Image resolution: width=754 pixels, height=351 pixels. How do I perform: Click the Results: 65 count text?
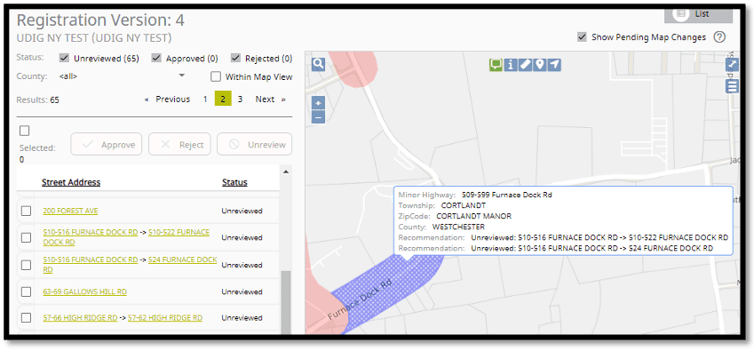pyautogui.click(x=38, y=100)
